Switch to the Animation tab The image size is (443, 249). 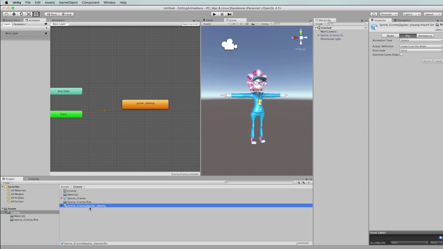pyautogui.click(x=56, y=20)
